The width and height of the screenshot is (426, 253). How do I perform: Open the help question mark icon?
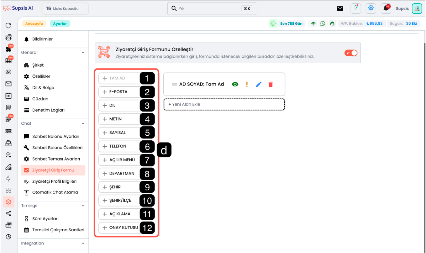point(356,8)
